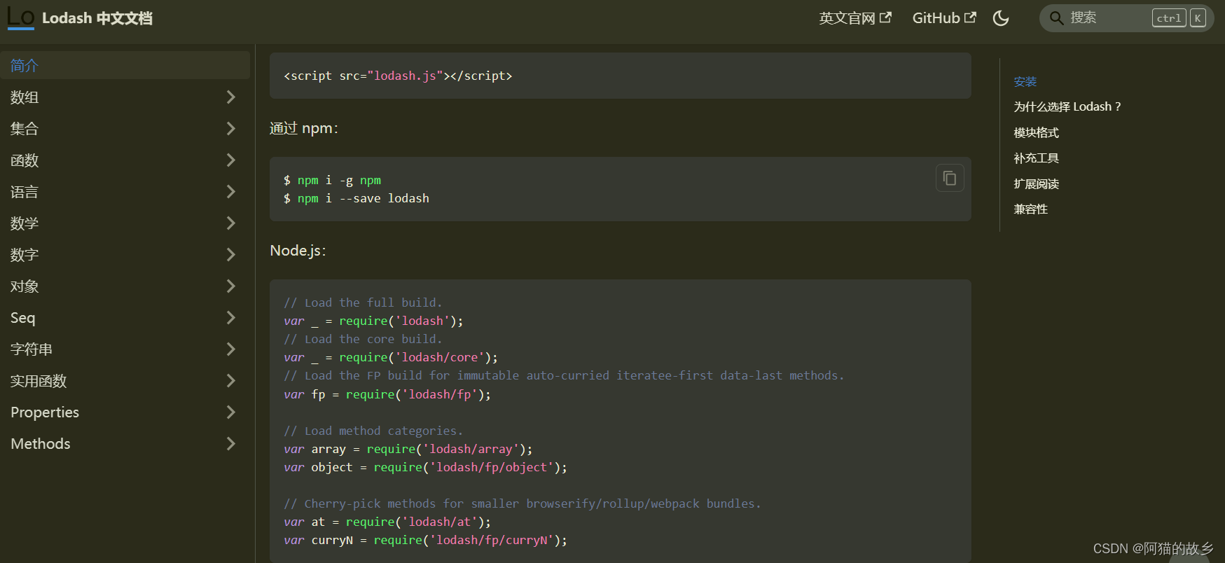Expand the 集合 category chevron
This screenshot has width=1225, height=563.
[230, 129]
